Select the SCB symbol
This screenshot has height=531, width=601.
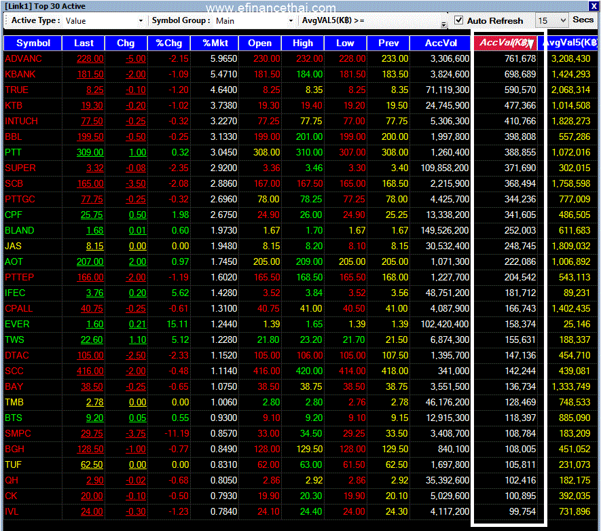point(14,183)
